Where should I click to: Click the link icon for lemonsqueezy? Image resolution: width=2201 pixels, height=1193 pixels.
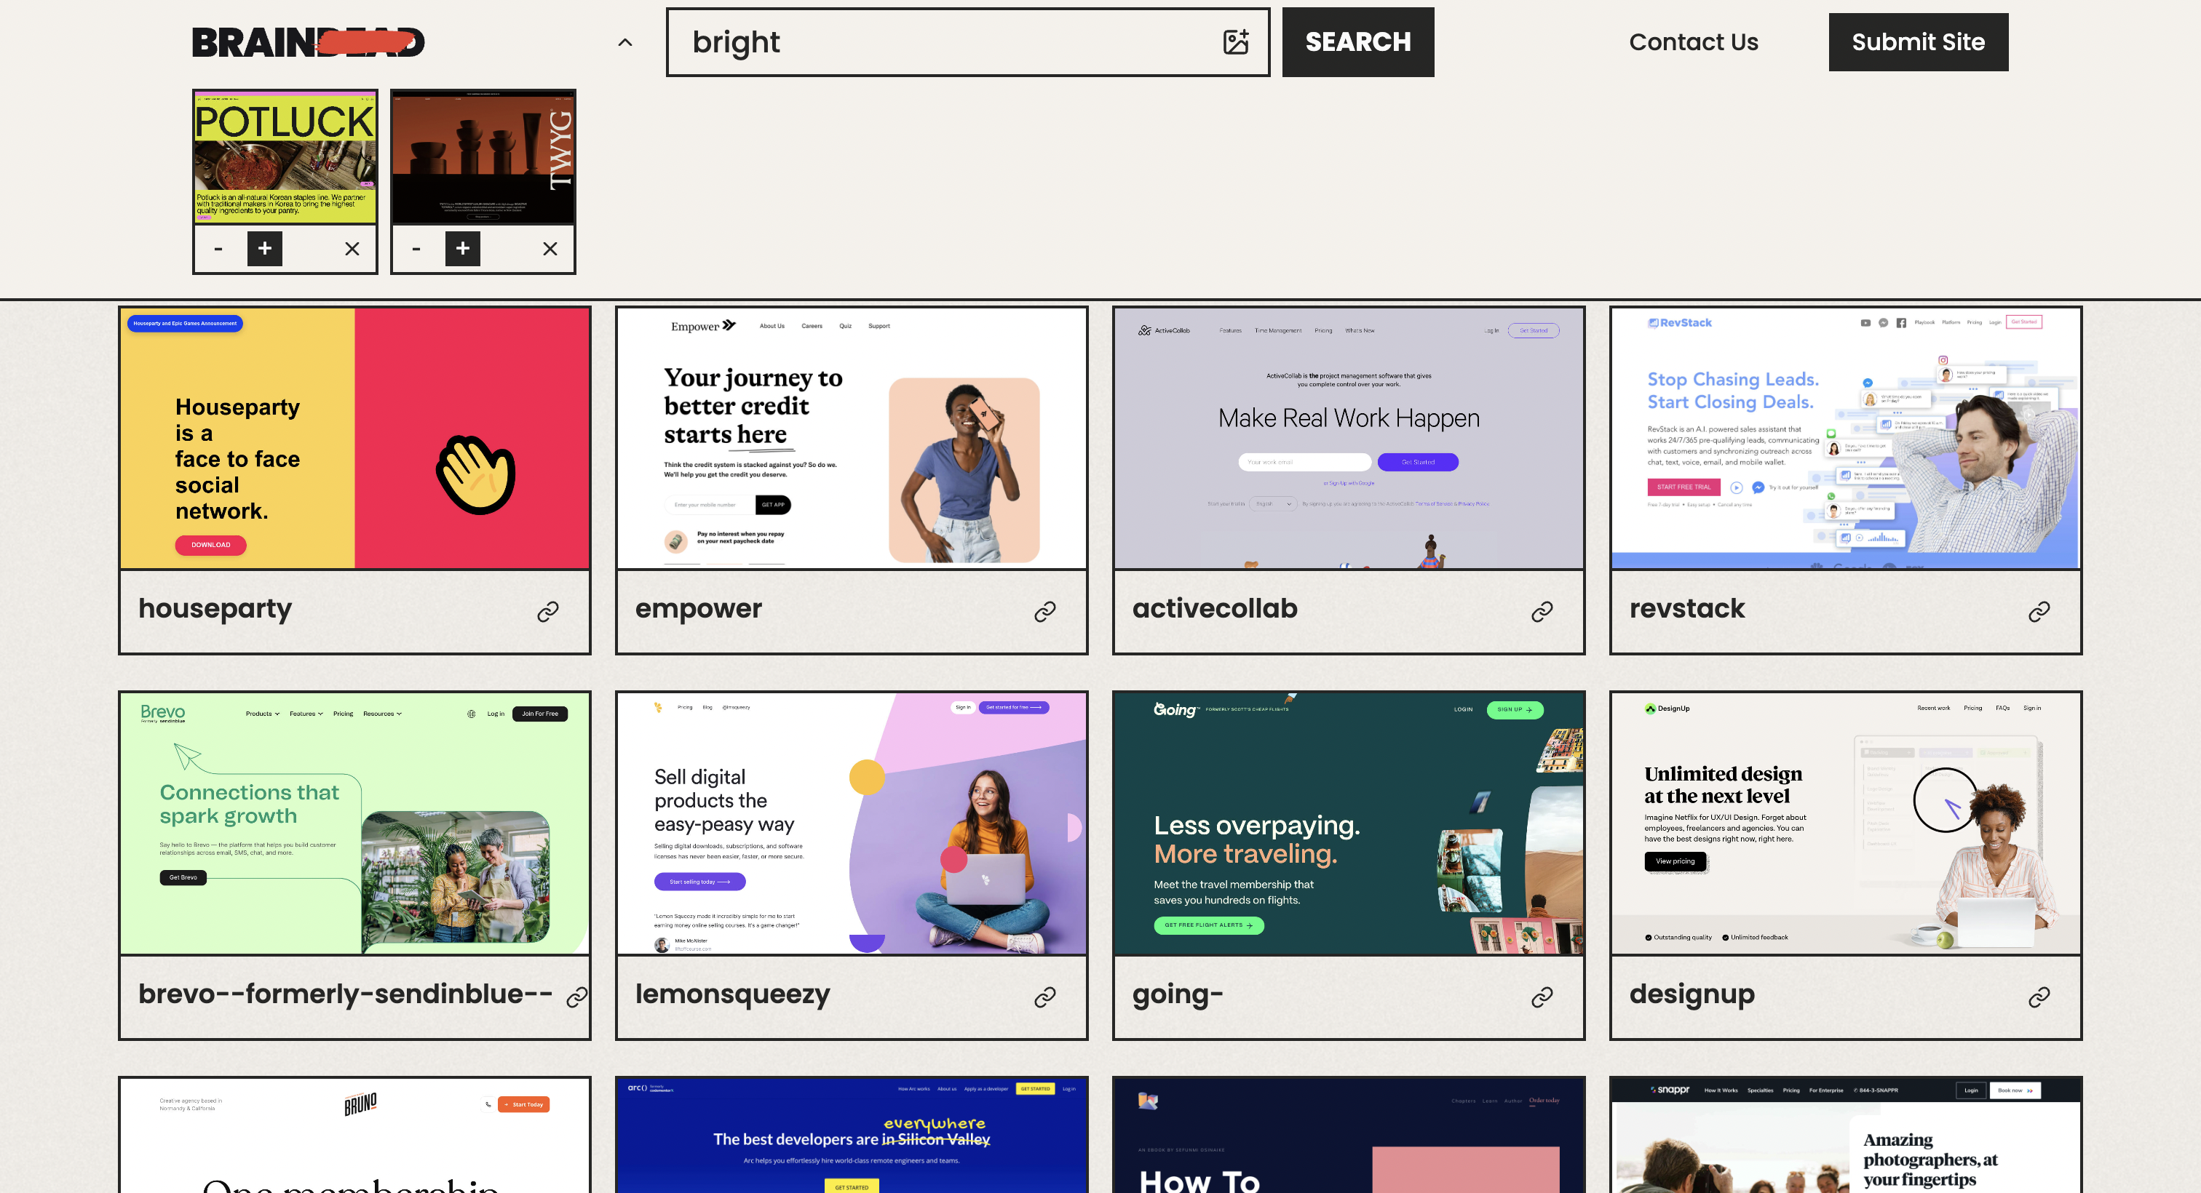1045,997
